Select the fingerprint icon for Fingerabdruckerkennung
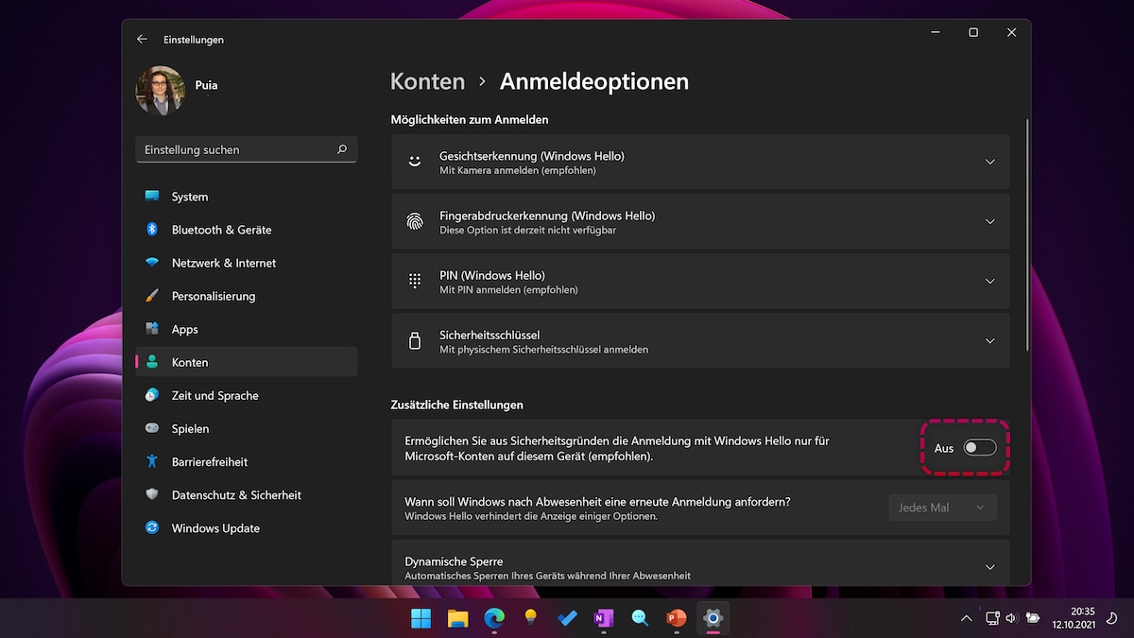The image size is (1134, 638). pyautogui.click(x=414, y=221)
